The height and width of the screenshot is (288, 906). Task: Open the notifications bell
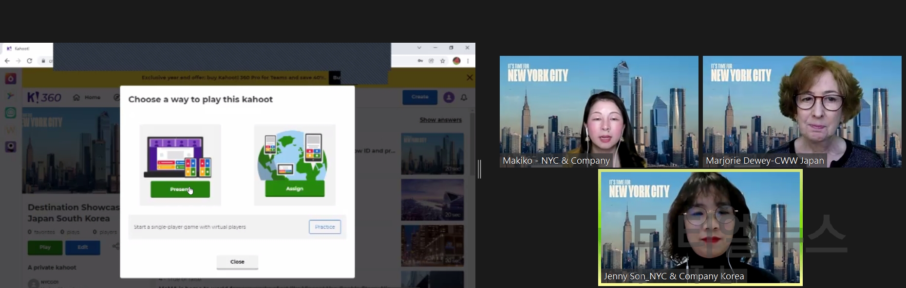click(x=464, y=98)
